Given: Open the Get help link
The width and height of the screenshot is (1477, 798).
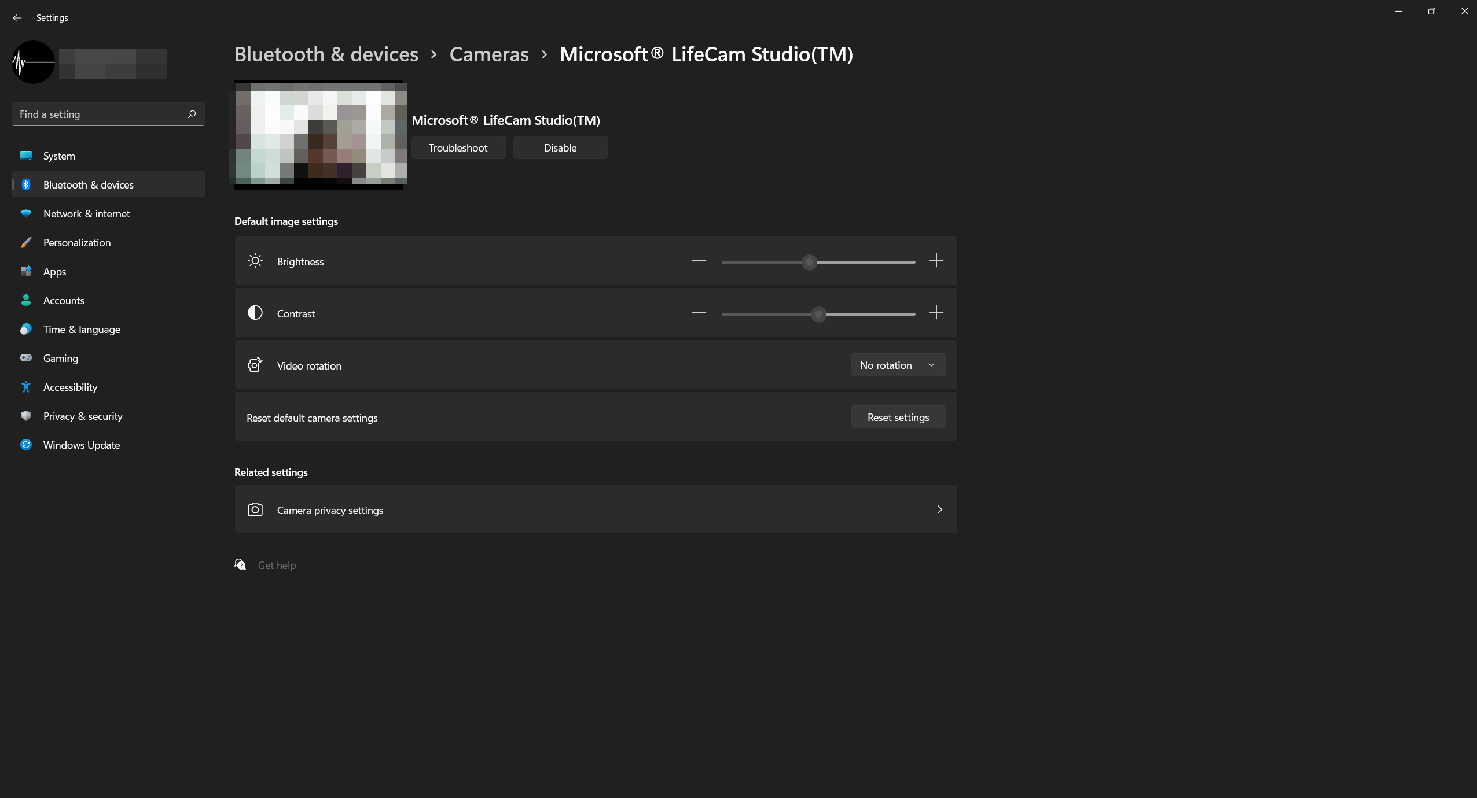Looking at the screenshot, I should 277,565.
